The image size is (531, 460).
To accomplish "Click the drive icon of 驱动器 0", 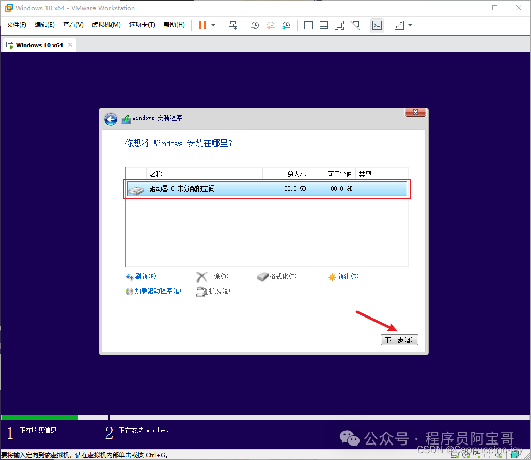I will pyautogui.click(x=136, y=190).
